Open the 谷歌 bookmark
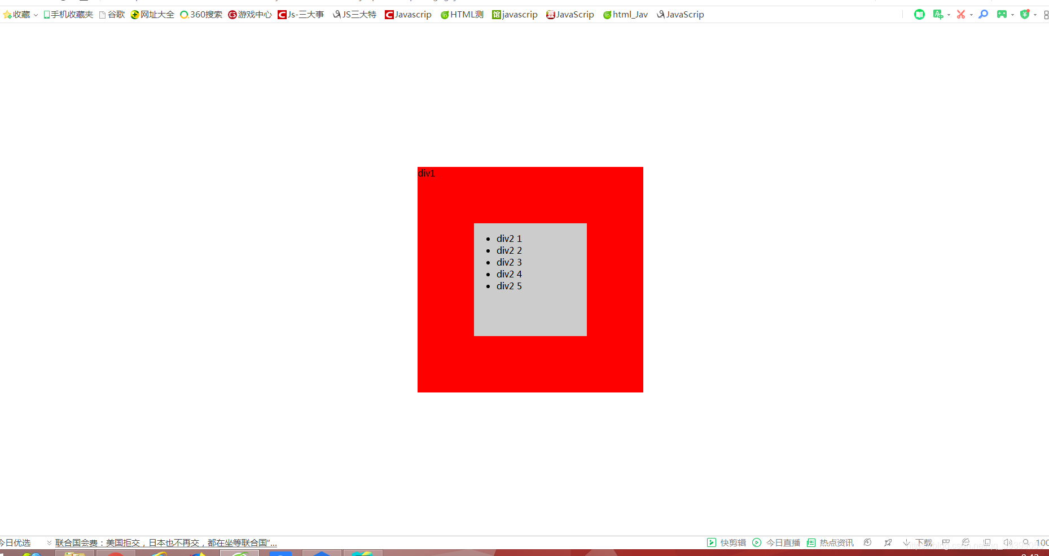This screenshot has width=1049, height=556. [x=112, y=15]
